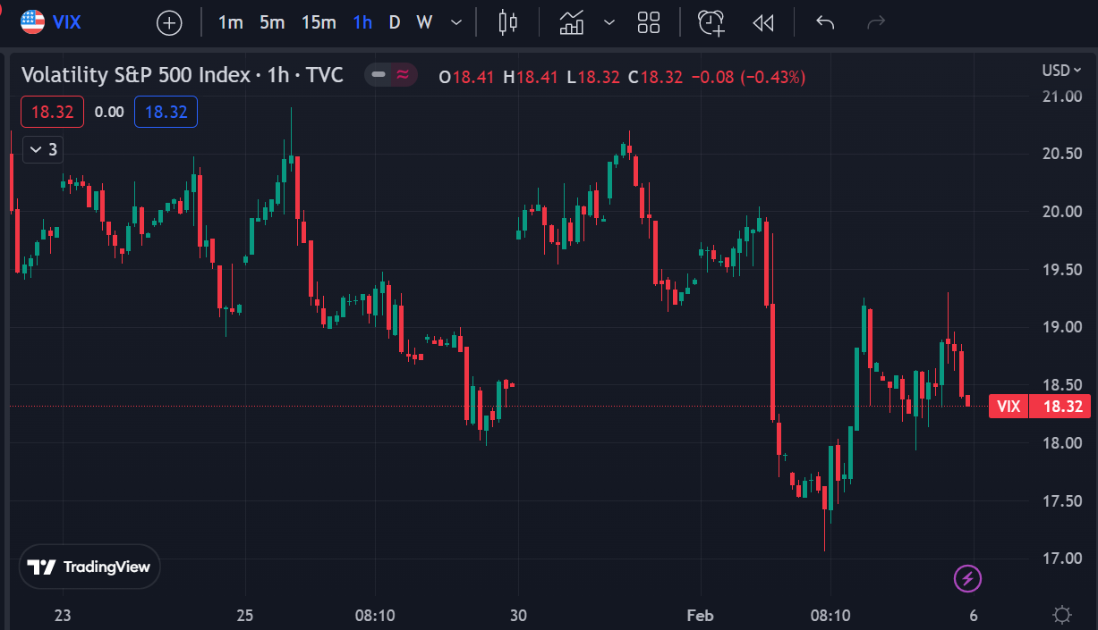Click the TradingView logo button

(89, 567)
